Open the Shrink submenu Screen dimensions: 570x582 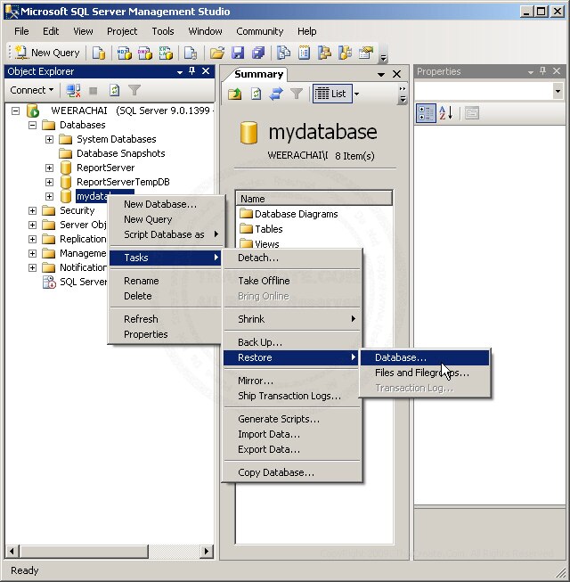pyautogui.click(x=292, y=319)
